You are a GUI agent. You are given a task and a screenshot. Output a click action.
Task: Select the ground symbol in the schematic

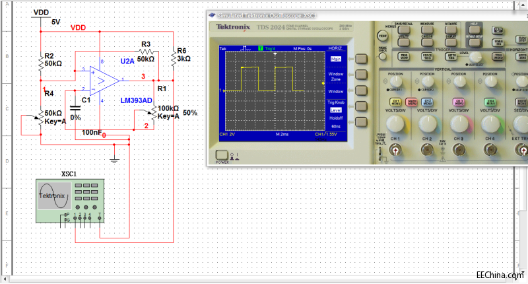coord(114,160)
